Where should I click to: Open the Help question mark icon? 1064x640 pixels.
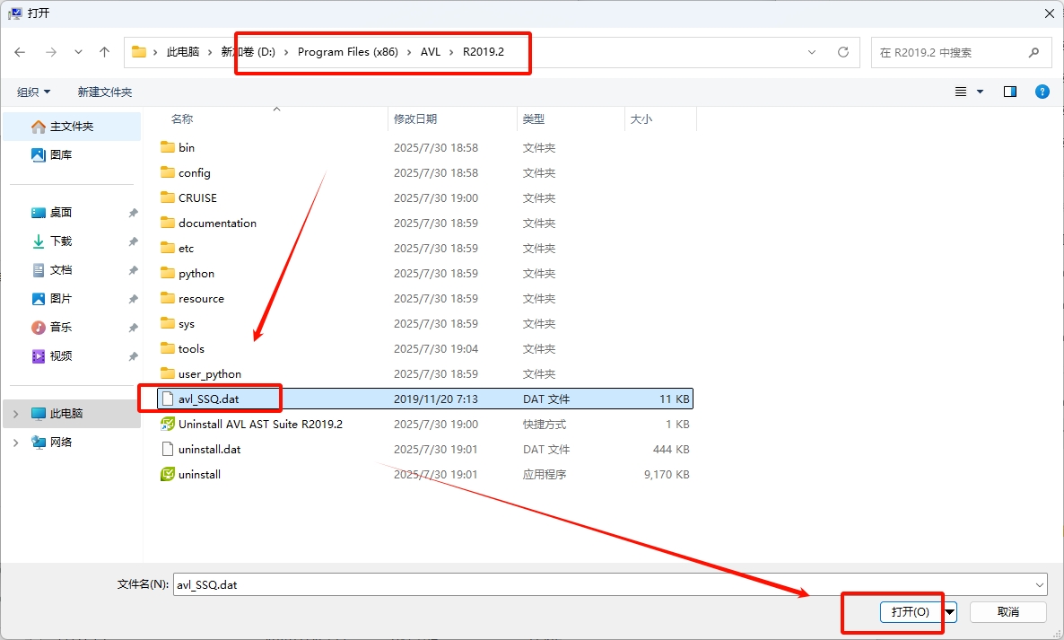click(1042, 92)
